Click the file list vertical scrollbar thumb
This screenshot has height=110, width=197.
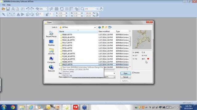click(130, 41)
